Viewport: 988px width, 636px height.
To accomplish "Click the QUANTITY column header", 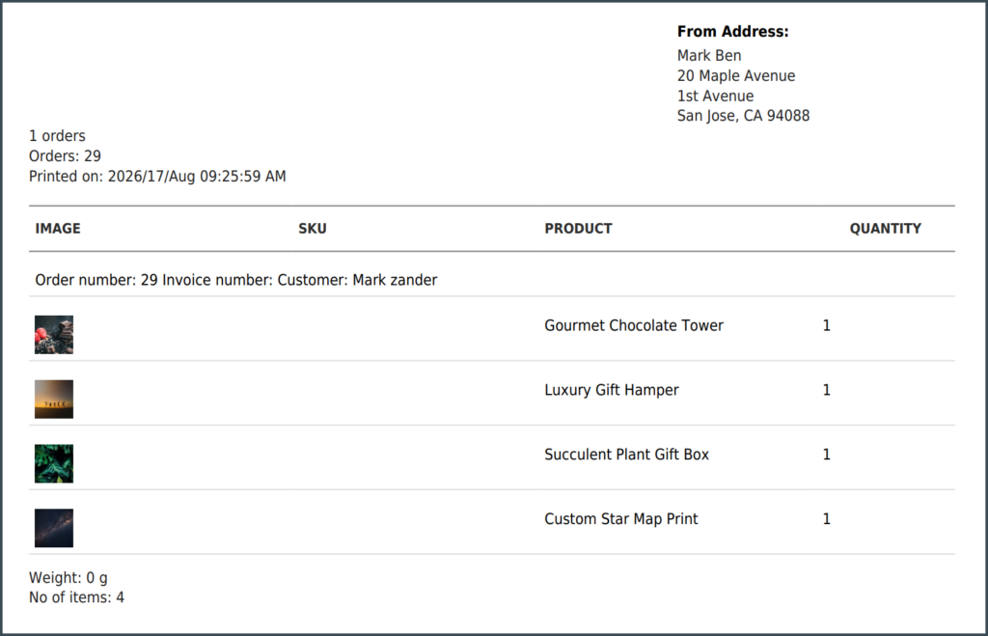I will [886, 228].
